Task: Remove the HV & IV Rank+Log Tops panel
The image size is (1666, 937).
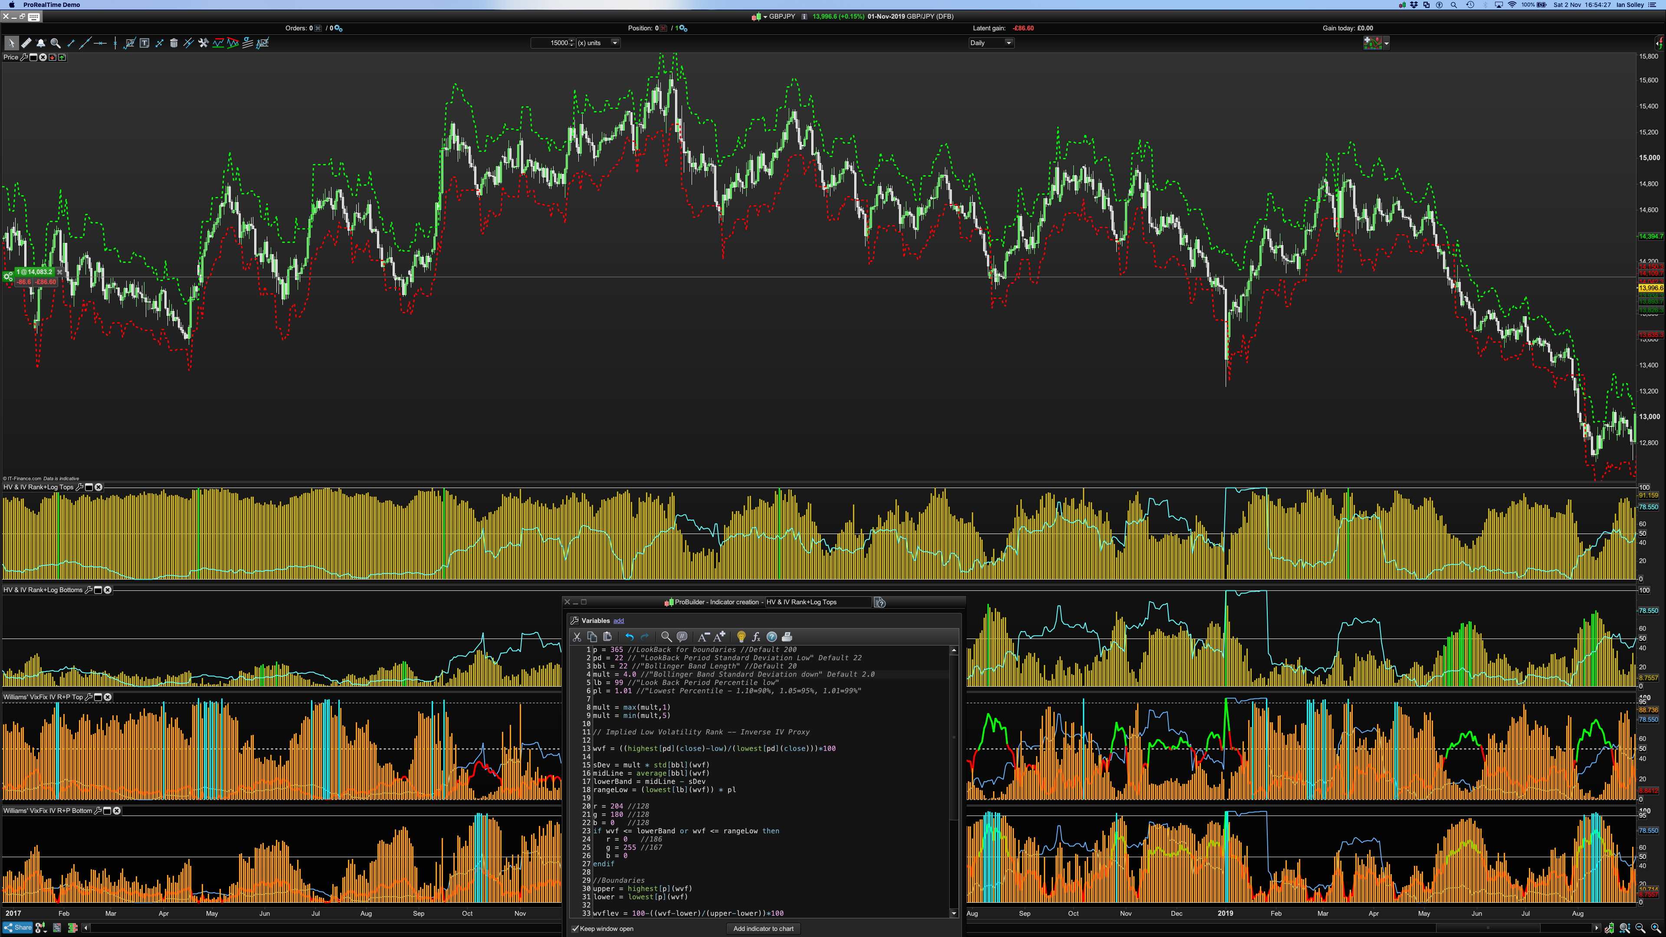Action: click(x=98, y=487)
